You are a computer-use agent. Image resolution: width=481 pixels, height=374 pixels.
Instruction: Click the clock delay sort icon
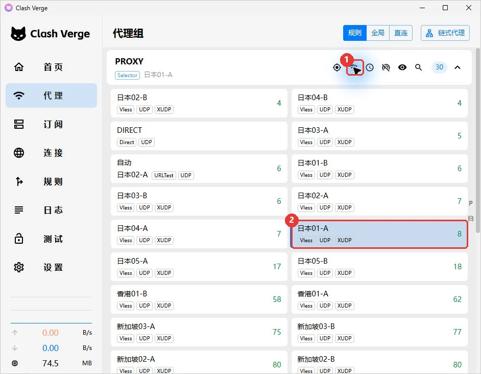[x=370, y=67]
